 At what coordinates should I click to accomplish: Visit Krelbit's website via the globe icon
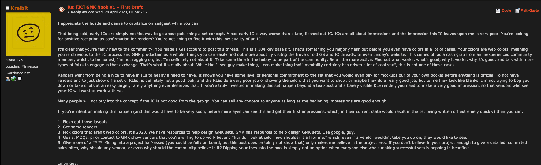[14, 79]
